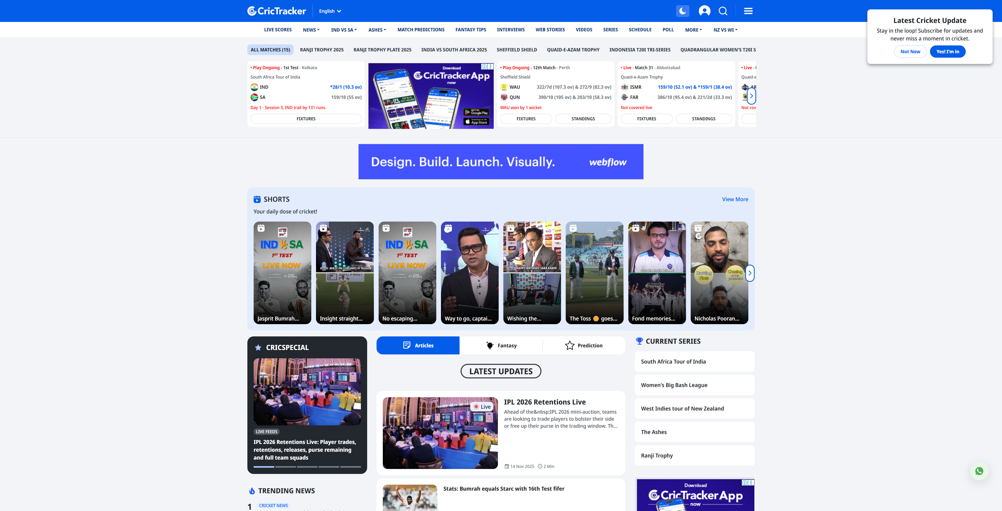The width and height of the screenshot is (1002, 511).
Task: Open the English language dropdown
Action: [x=330, y=11]
